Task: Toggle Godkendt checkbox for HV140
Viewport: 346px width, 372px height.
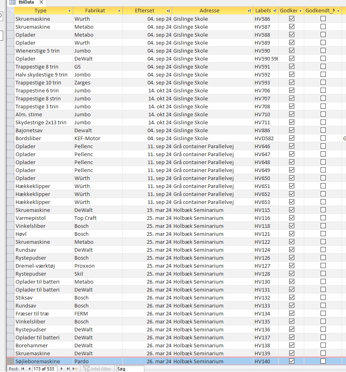Action: [292, 361]
